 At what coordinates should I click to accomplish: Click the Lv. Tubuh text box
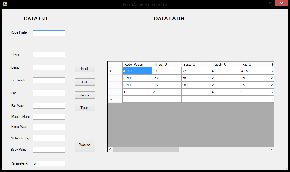(49, 80)
